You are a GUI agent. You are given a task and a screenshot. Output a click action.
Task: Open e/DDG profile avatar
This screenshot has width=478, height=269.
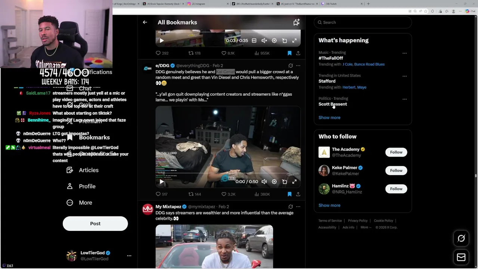(x=148, y=68)
